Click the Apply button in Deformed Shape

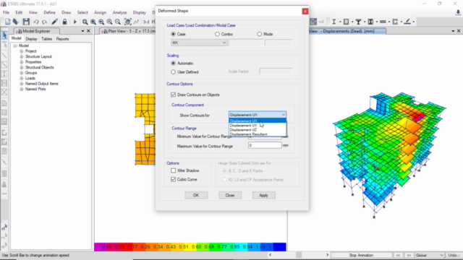(263, 195)
